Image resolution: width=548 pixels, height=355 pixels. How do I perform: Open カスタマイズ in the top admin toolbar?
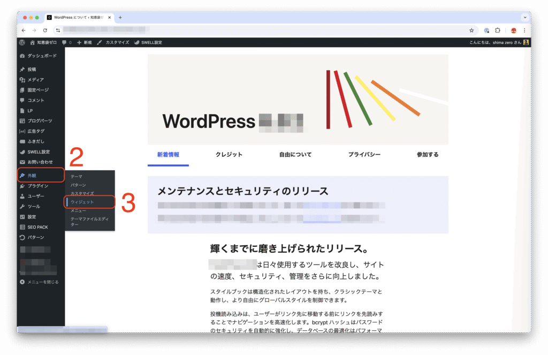113,42
